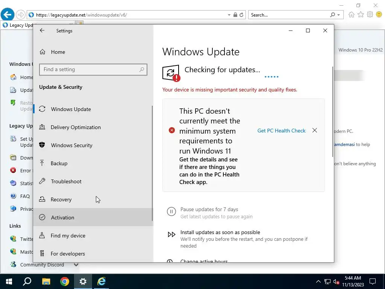Image resolution: width=385 pixels, height=289 pixels.
Task: Switch to the Legacy Update browser tab
Action: click(x=17, y=25)
